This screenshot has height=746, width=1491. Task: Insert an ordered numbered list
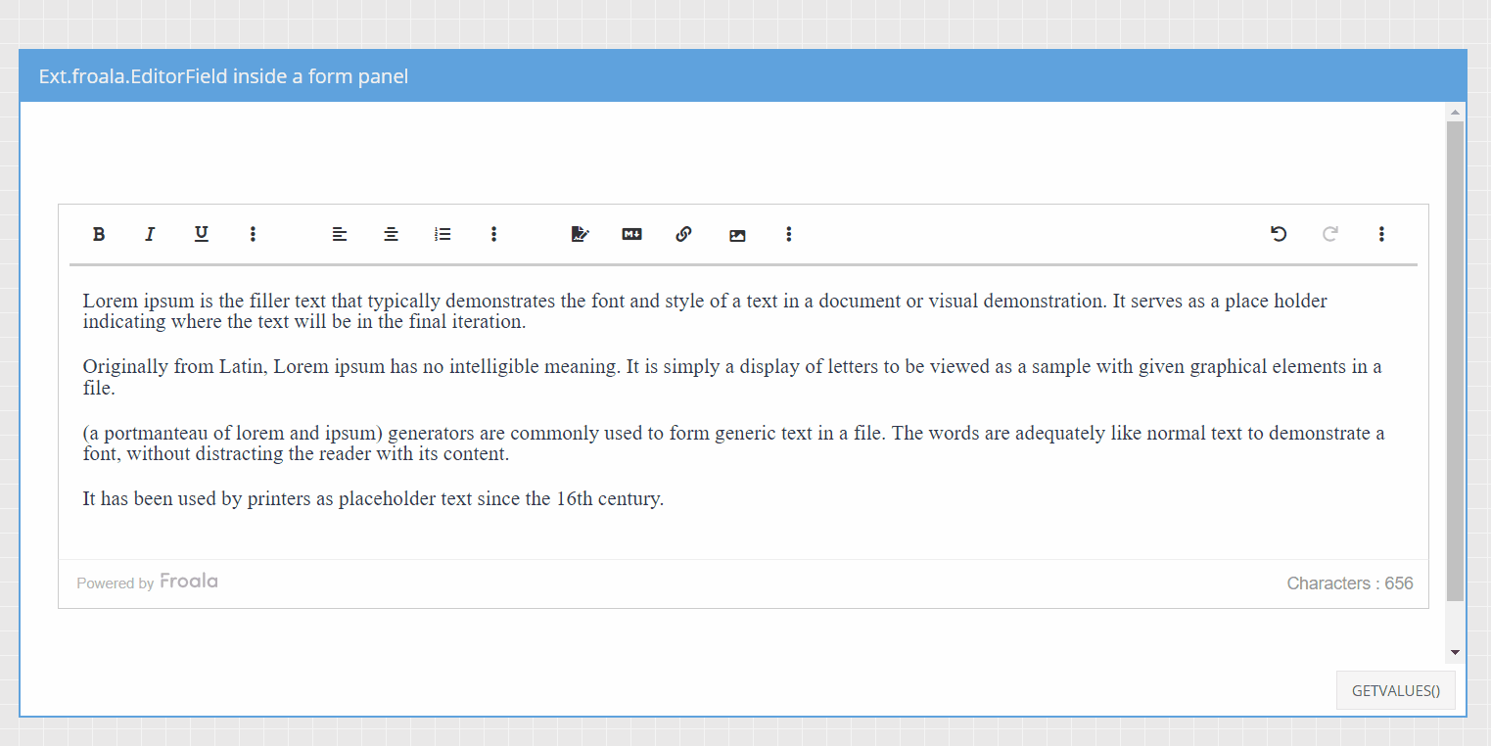(443, 234)
